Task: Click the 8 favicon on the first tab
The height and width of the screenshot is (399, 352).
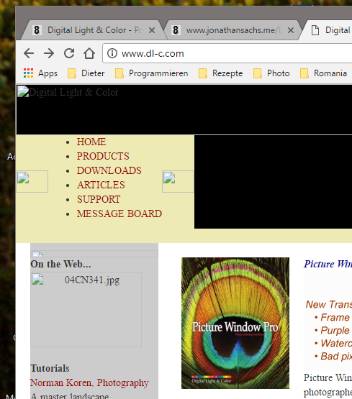Action: [x=37, y=30]
